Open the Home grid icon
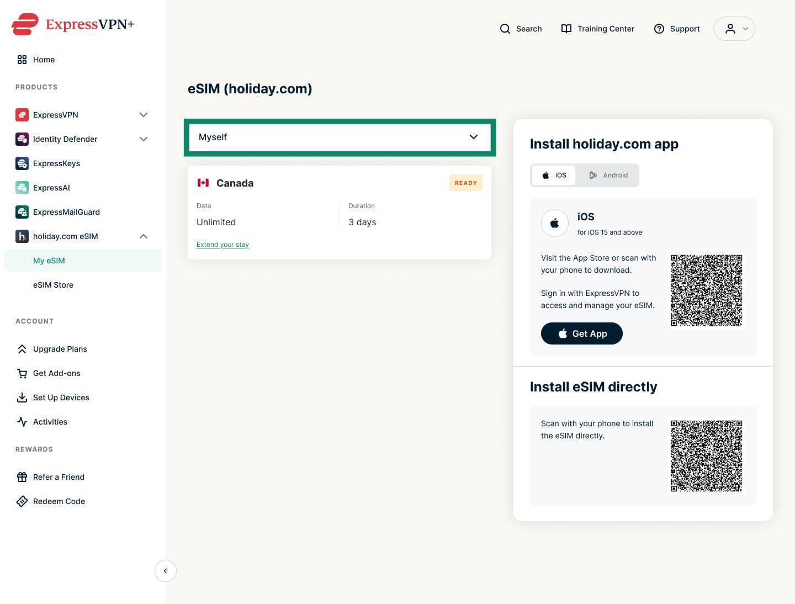This screenshot has width=795, height=604. click(22, 60)
